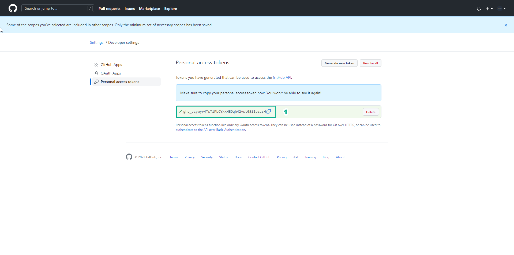Open Training in the footer
The height and width of the screenshot is (255, 514).
pos(310,157)
